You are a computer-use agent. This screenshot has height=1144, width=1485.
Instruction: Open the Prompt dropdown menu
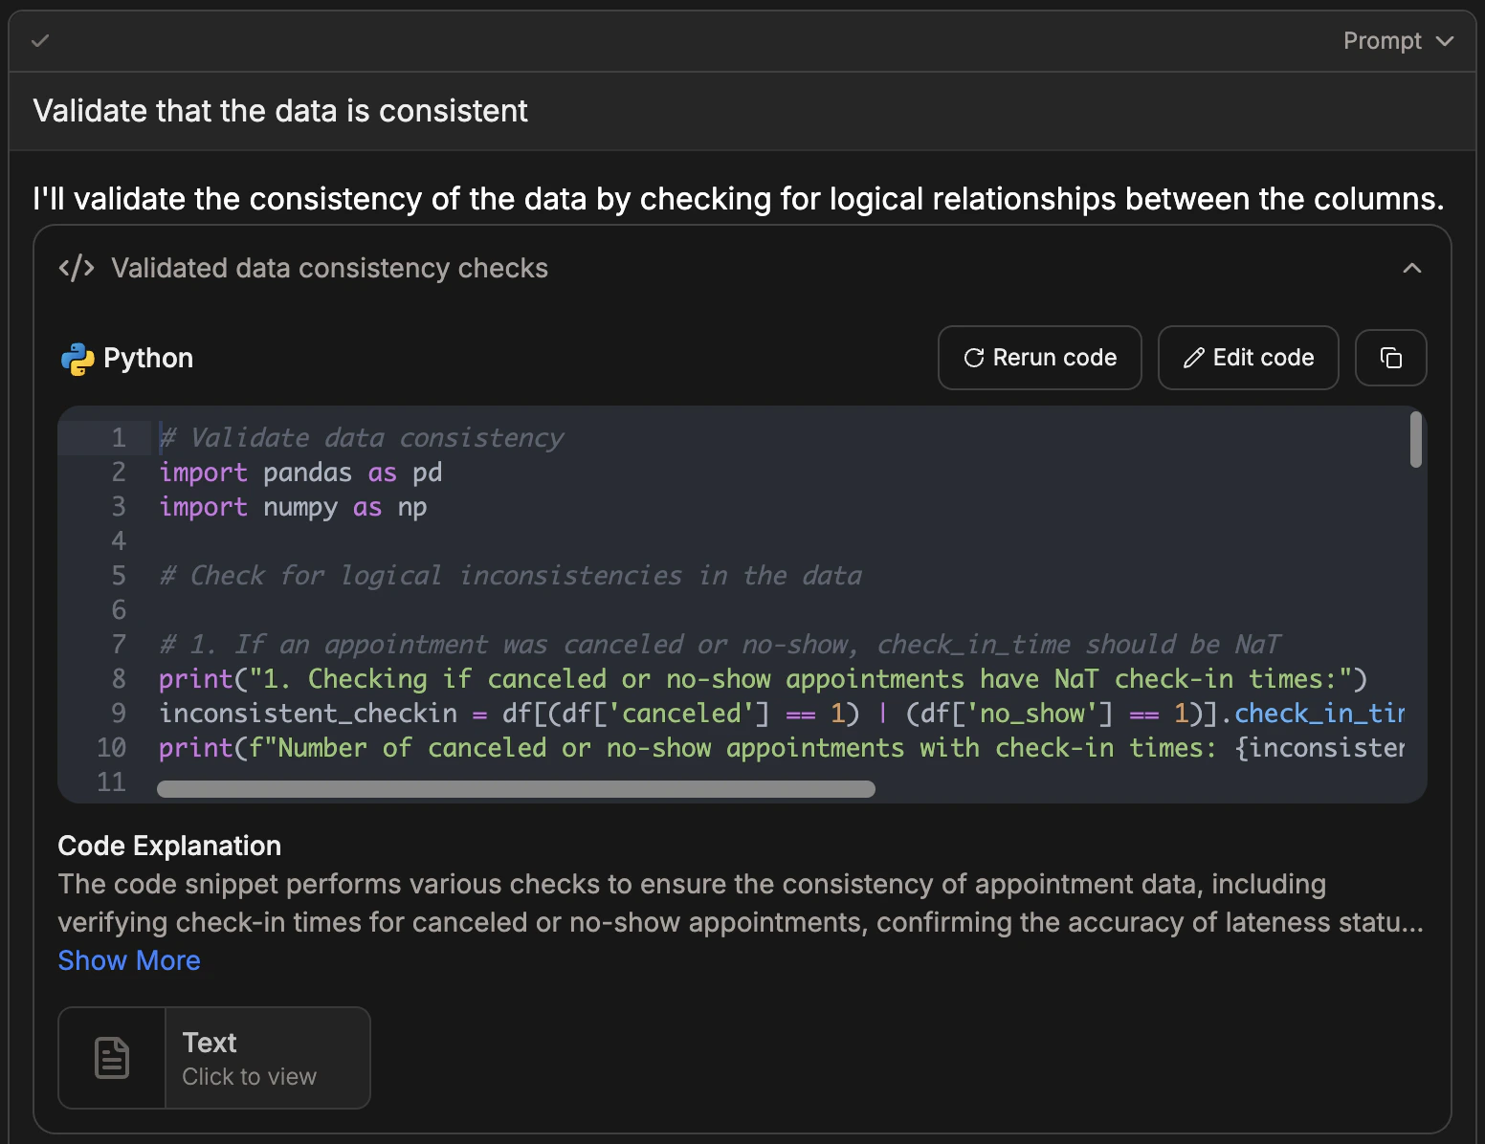(1398, 41)
